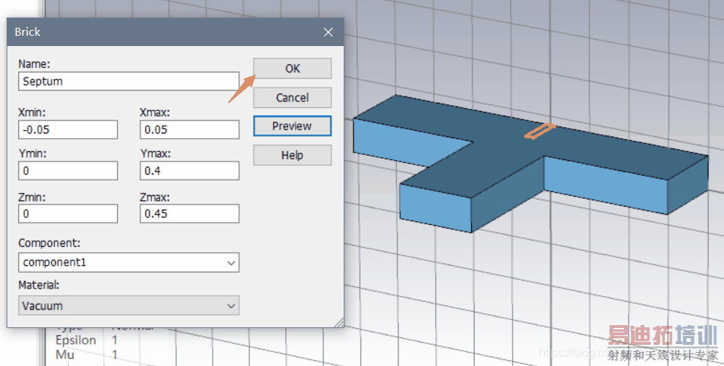Open the Component dropdown component1

[129, 262]
